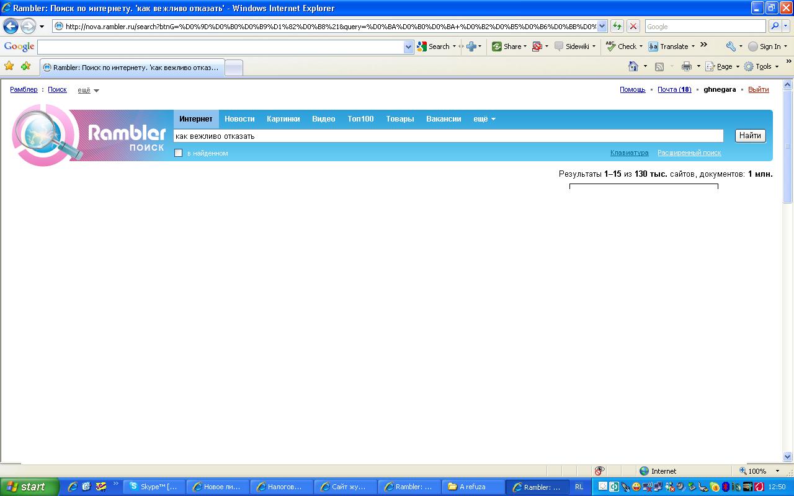Click the RL language indicator in taskbar

point(579,487)
